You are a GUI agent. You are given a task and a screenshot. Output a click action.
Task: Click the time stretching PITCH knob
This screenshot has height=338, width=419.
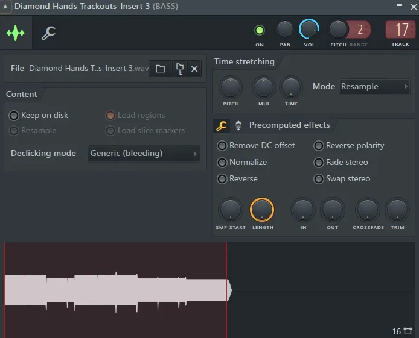pyautogui.click(x=231, y=87)
